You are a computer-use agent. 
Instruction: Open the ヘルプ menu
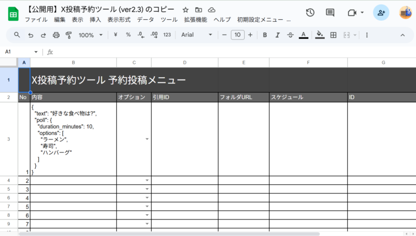tap(222, 20)
